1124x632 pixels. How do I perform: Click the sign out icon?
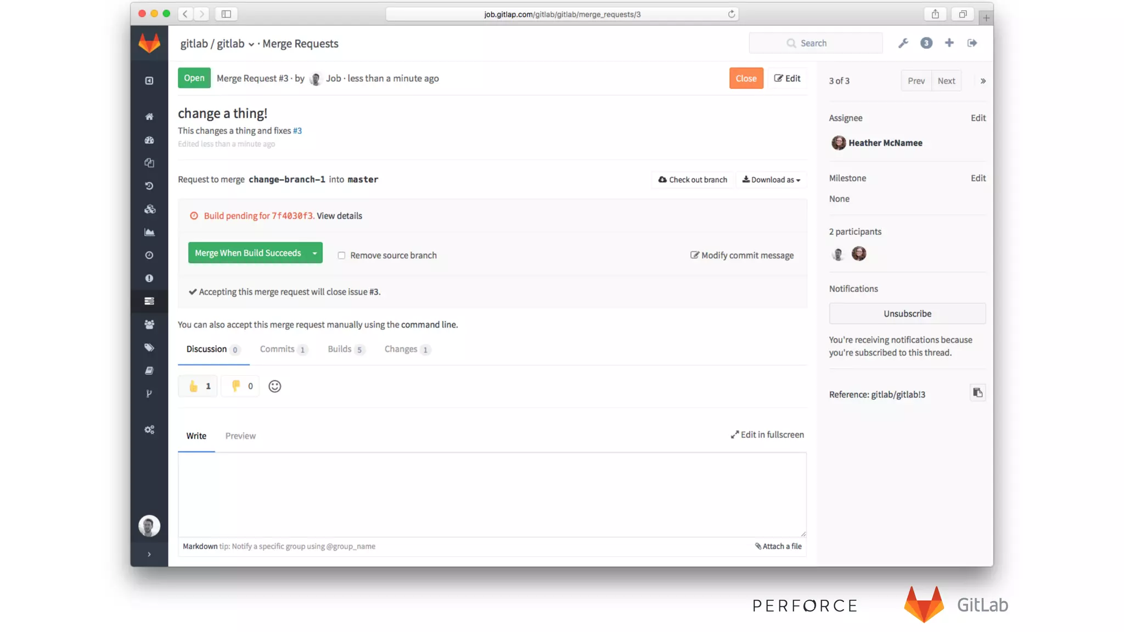[x=972, y=43]
